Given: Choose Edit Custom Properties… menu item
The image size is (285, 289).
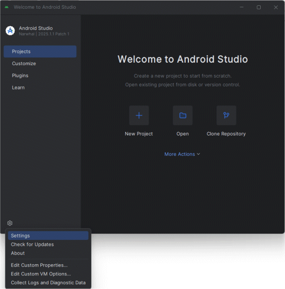Looking at the screenshot, I should 48,265.
